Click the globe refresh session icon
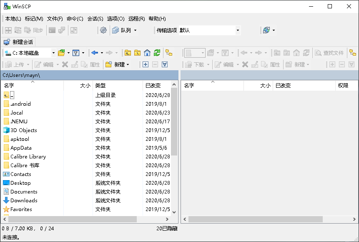 (266, 30)
